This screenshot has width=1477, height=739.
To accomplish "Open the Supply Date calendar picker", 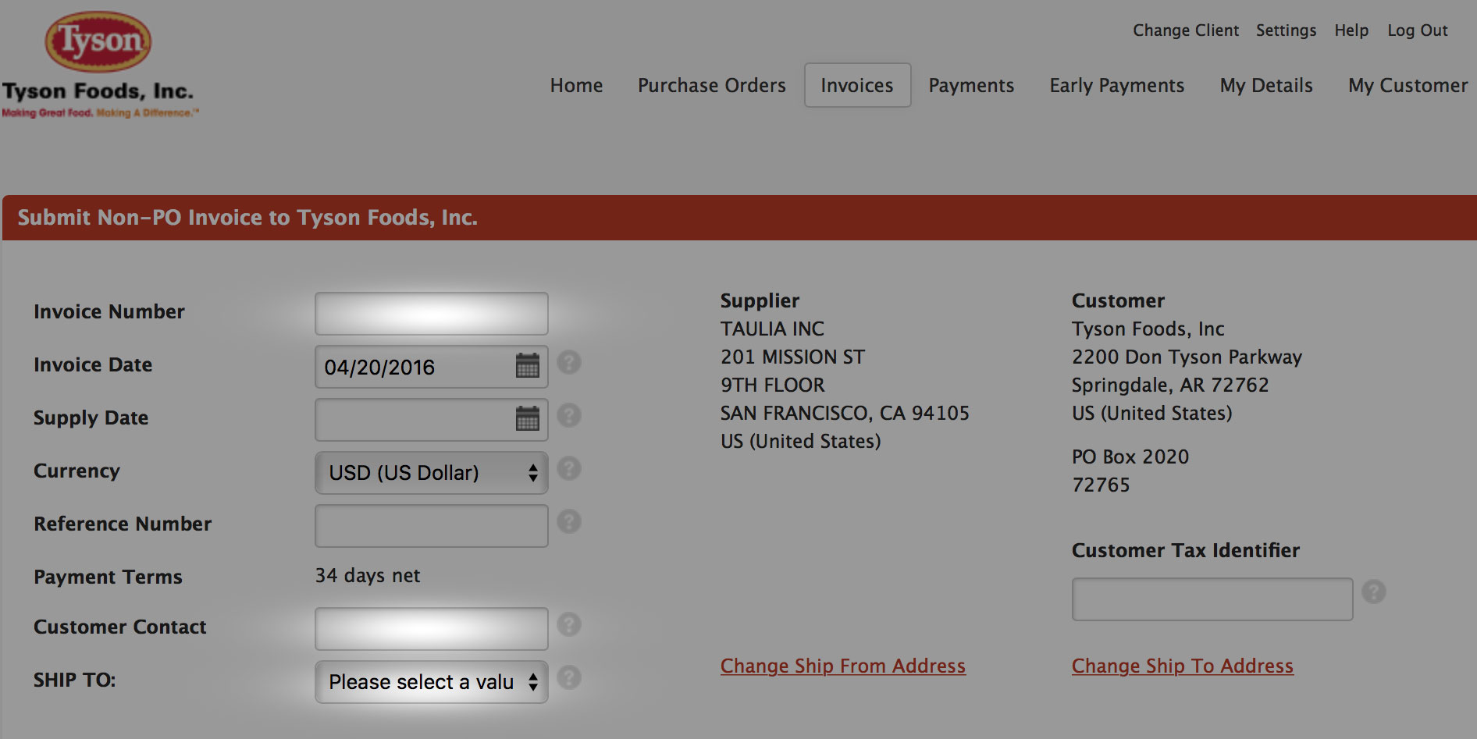I will pyautogui.click(x=528, y=418).
